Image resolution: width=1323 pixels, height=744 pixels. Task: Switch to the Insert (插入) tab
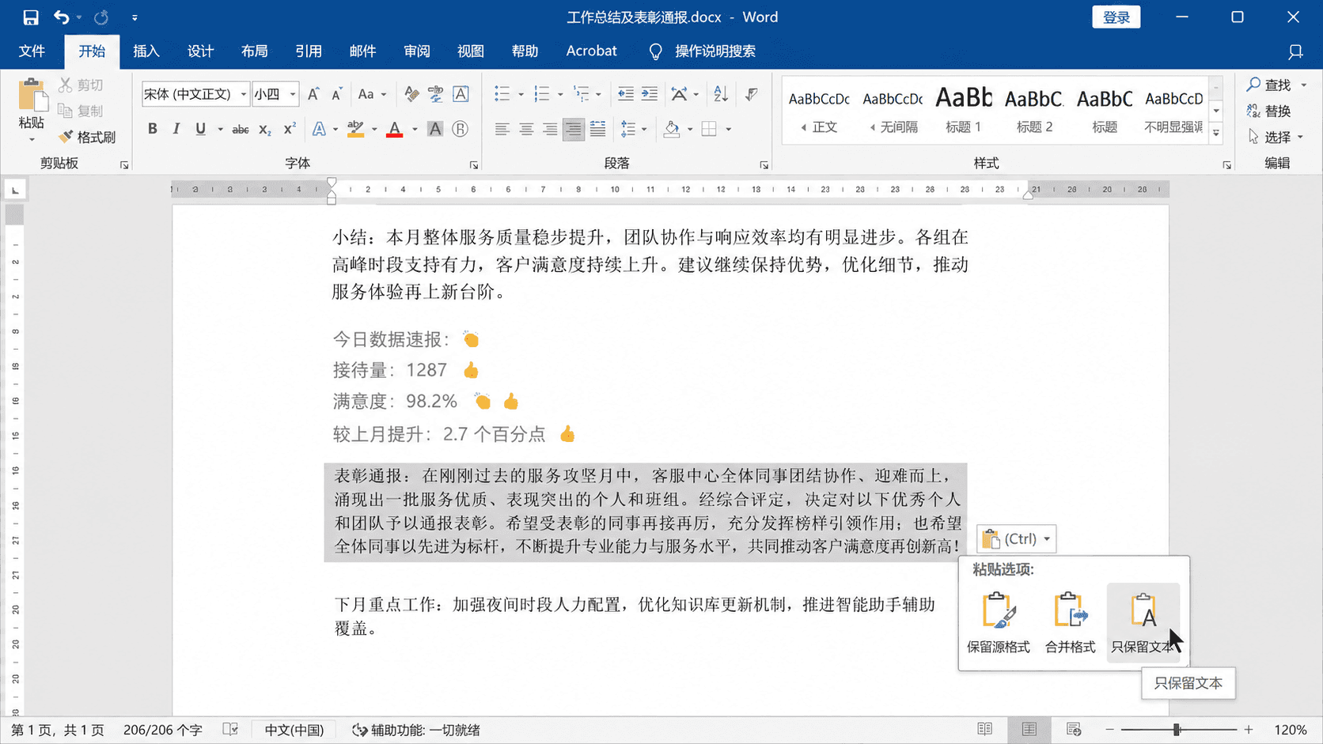pos(146,51)
